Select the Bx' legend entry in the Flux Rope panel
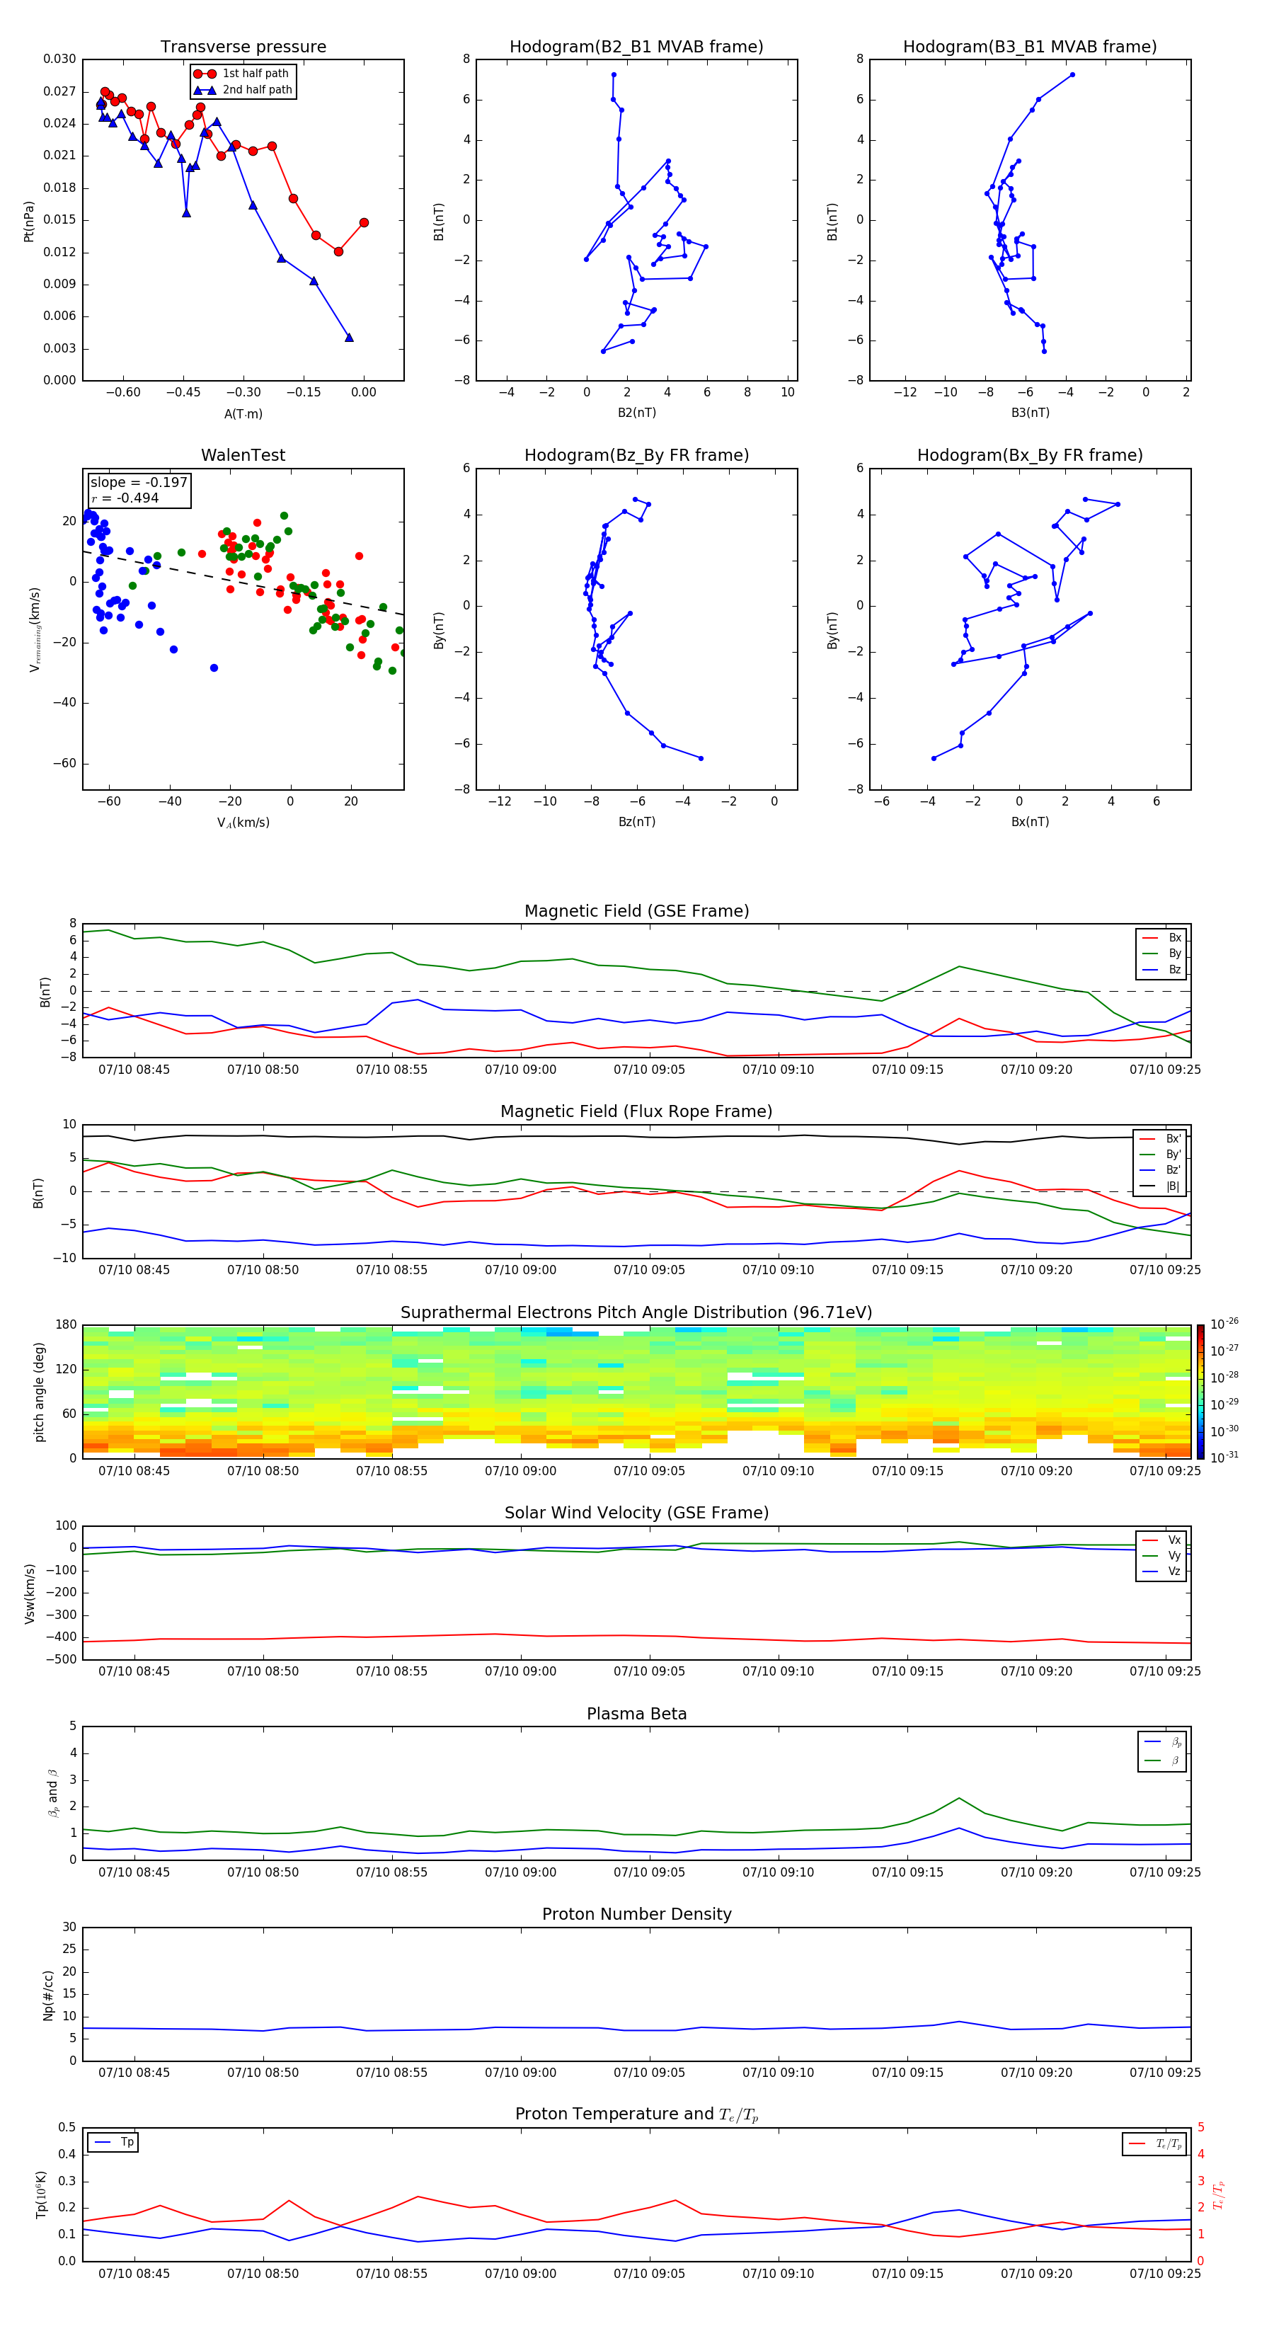Viewport: 1274px width, 2336px height. pyautogui.click(x=1160, y=1139)
